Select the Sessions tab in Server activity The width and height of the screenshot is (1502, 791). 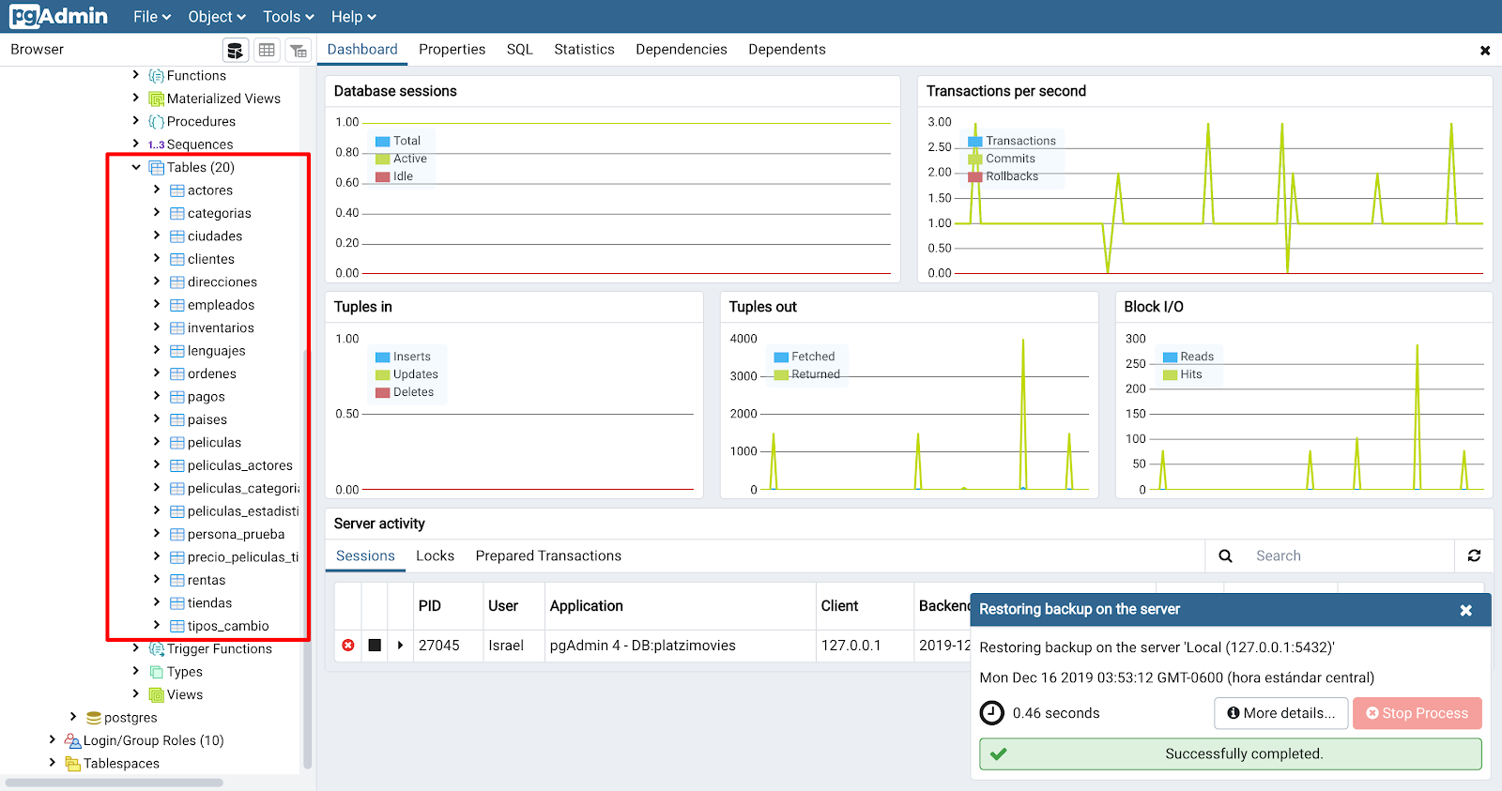(x=365, y=555)
